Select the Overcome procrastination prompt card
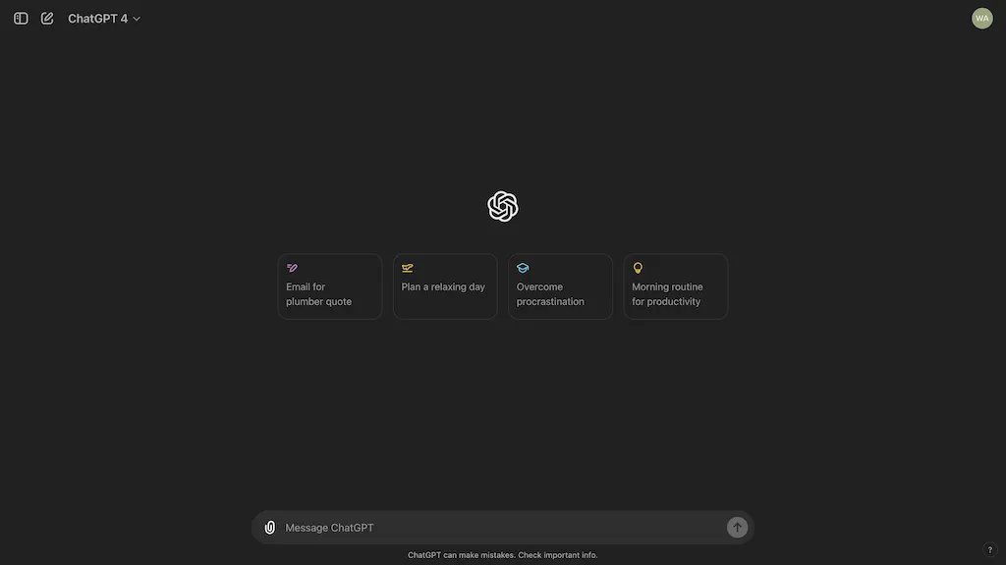The image size is (1006, 565). coord(560,286)
